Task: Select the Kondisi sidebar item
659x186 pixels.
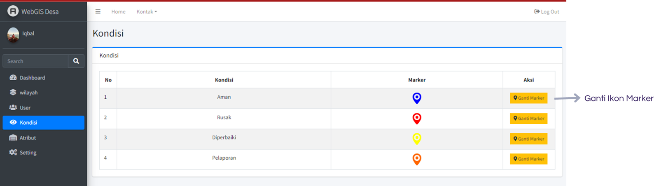Action: pos(43,123)
